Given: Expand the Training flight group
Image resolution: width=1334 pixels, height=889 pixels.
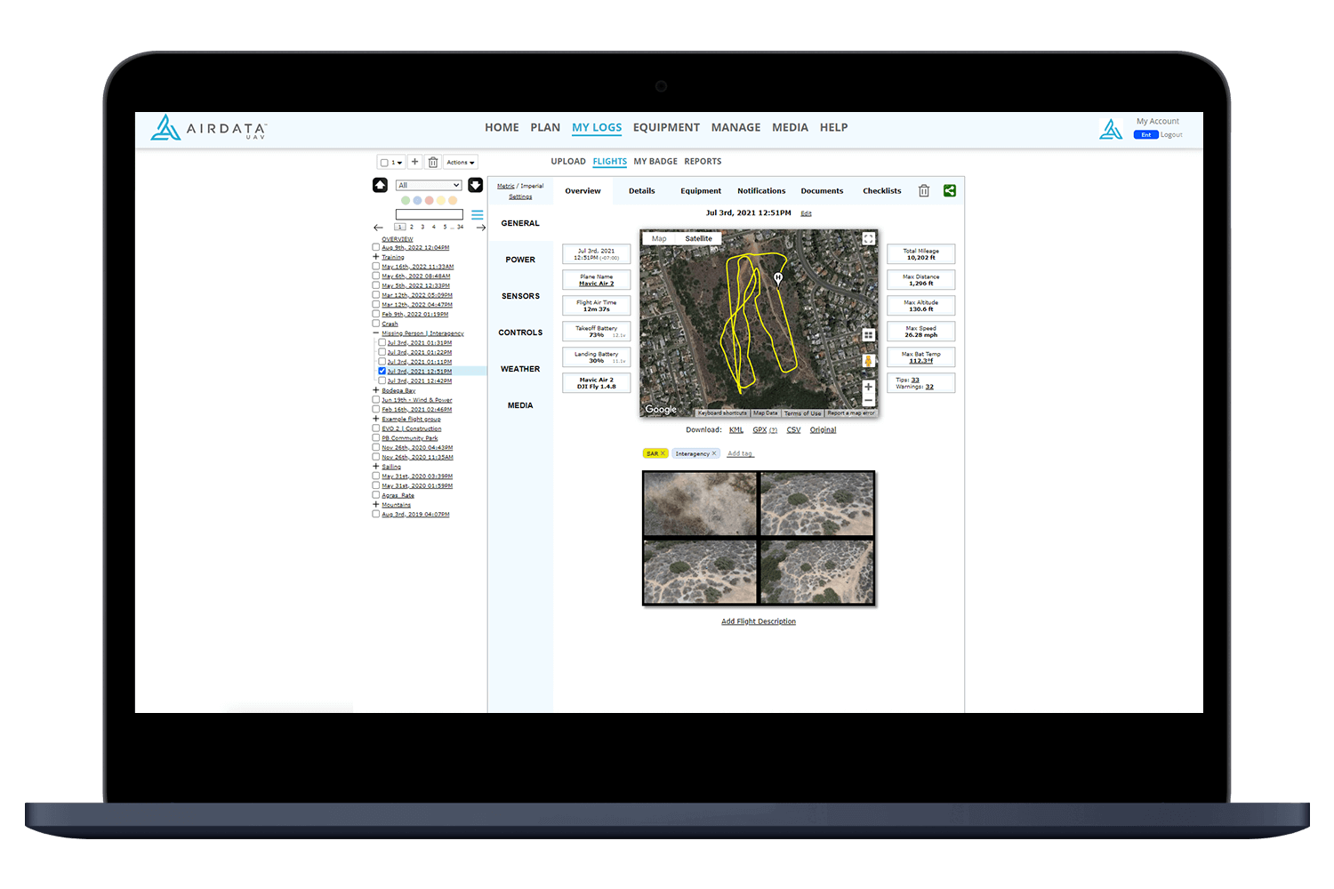Looking at the screenshot, I should tap(375, 257).
